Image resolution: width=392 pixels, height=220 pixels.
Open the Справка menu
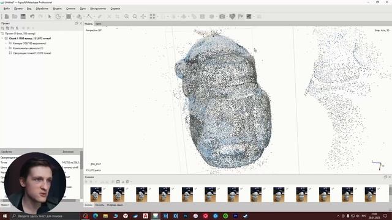(115, 9)
